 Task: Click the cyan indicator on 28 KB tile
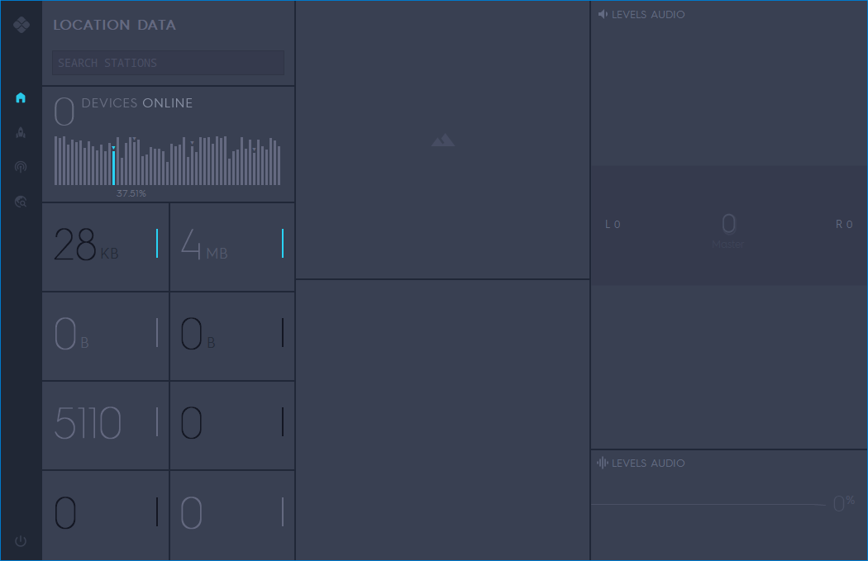(157, 244)
